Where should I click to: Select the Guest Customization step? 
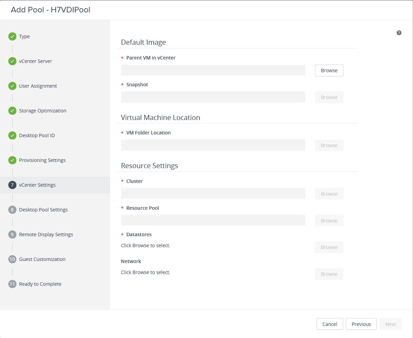point(42,259)
